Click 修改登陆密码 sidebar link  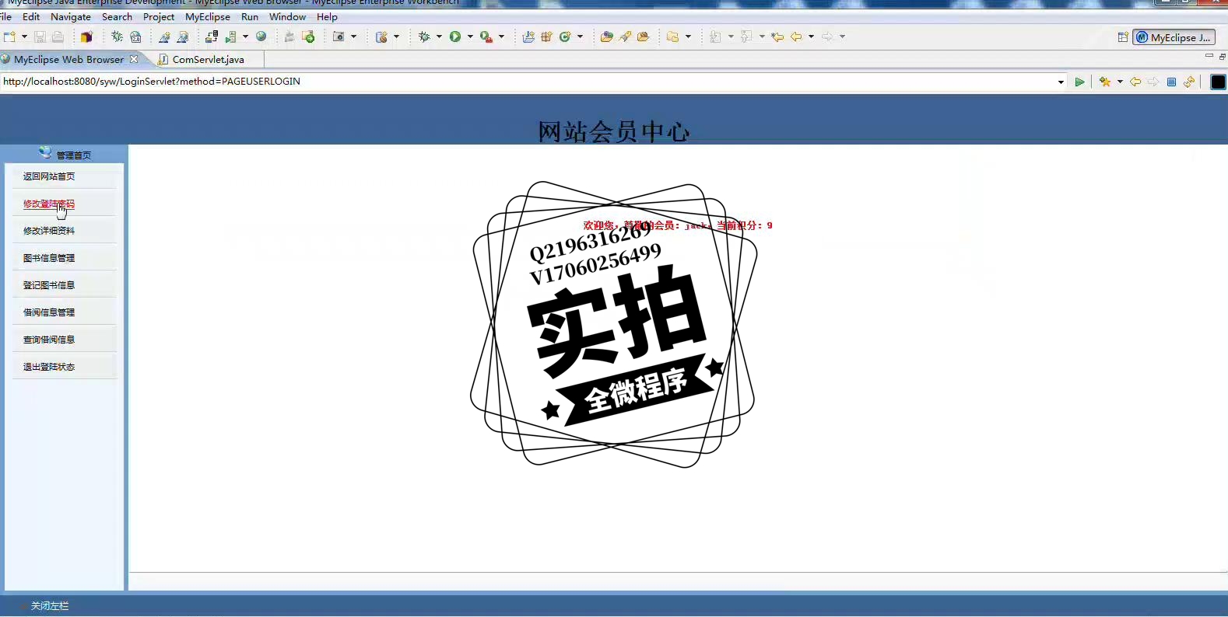[49, 204]
